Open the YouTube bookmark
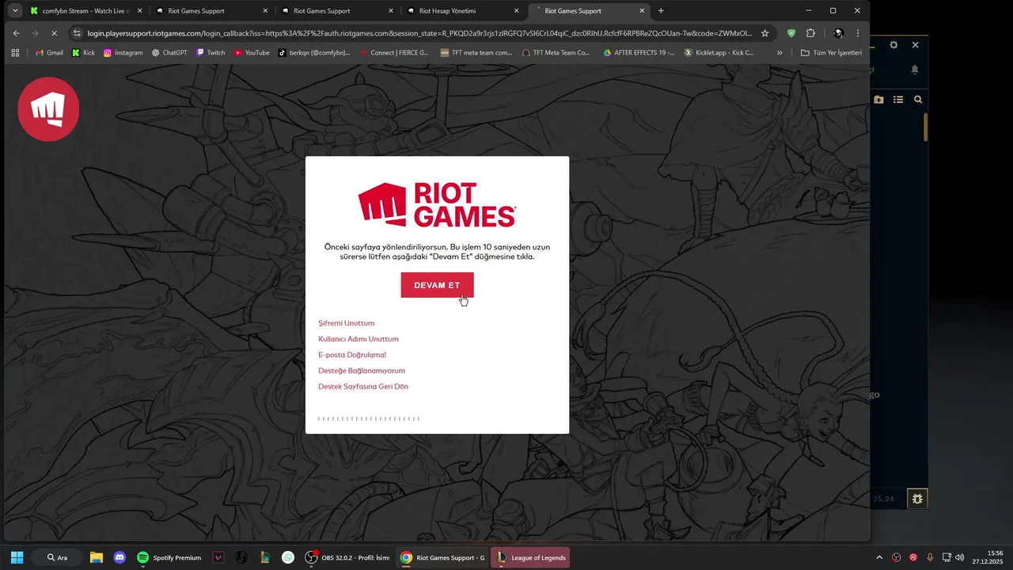The height and width of the screenshot is (570, 1013). [x=252, y=53]
